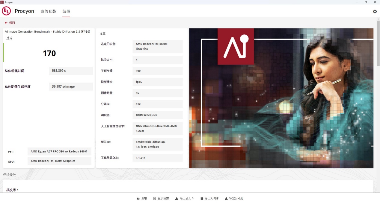The image size is (380, 204).
Task: Click the 返回 link
Action: point(11,23)
